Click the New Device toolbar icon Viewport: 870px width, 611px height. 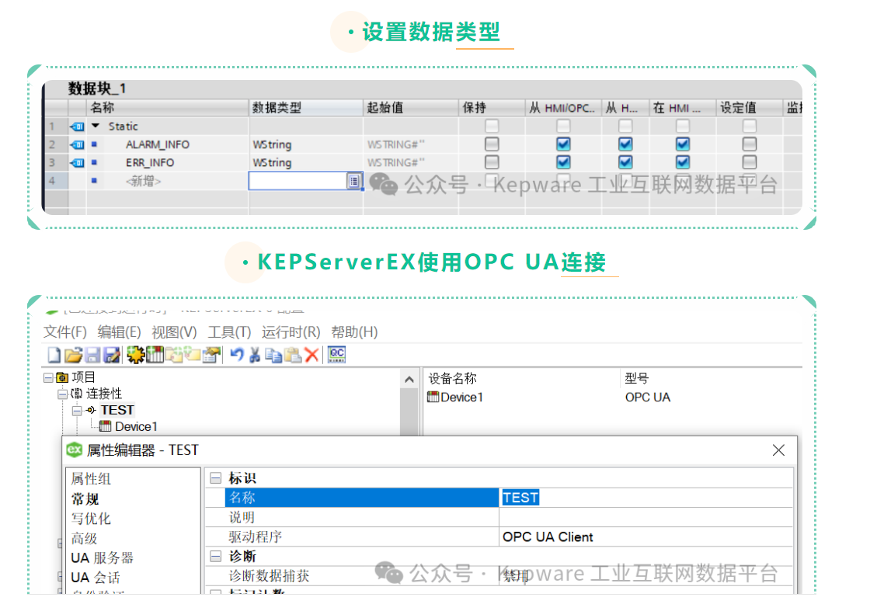pos(155,354)
